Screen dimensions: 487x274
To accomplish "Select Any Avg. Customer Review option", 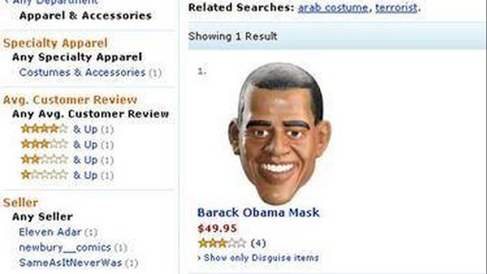I will (90, 114).
